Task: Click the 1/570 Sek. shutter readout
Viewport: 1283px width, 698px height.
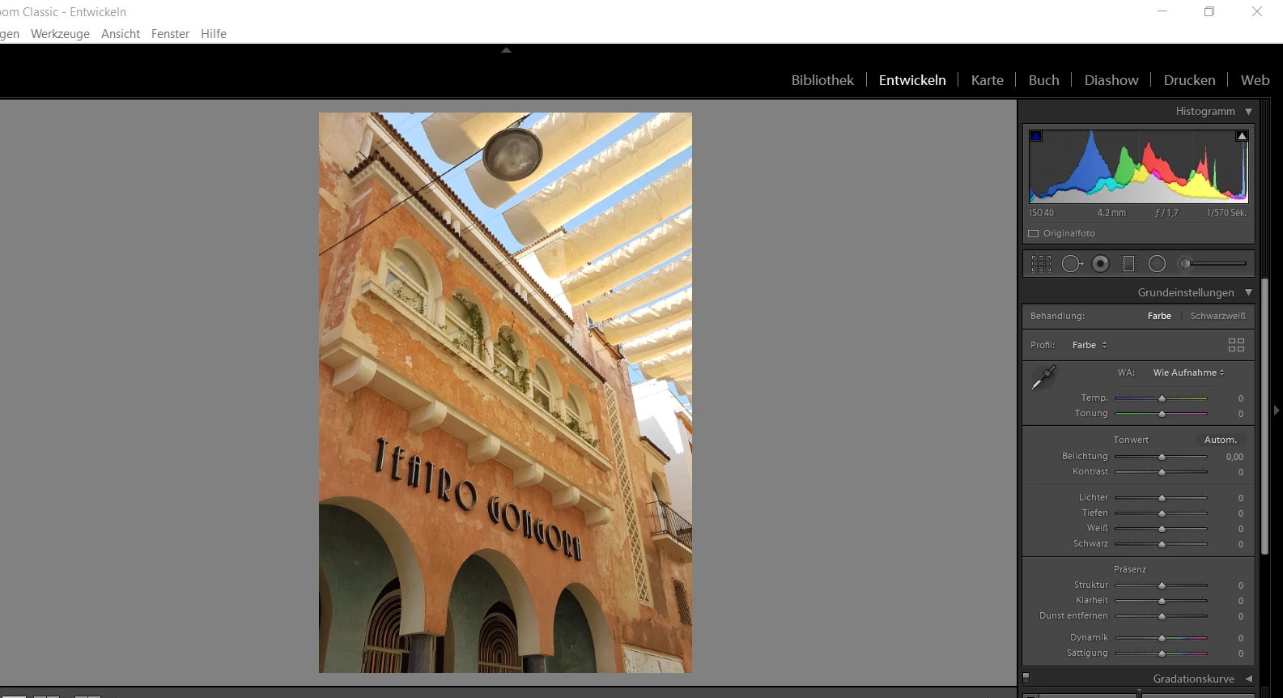Action: pos(1226,213)
